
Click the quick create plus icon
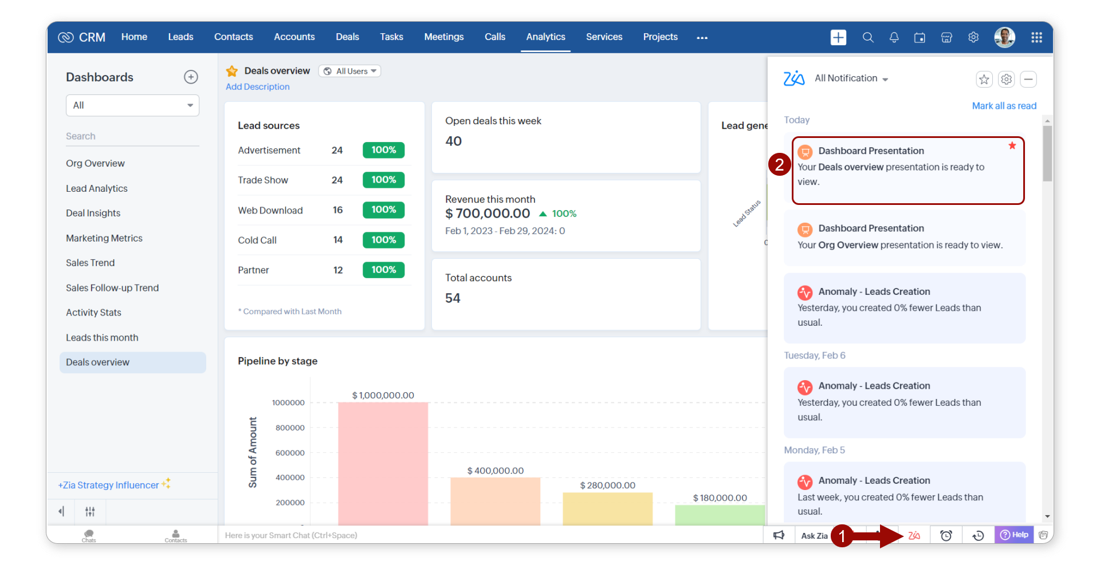click(x=838, y=37)
